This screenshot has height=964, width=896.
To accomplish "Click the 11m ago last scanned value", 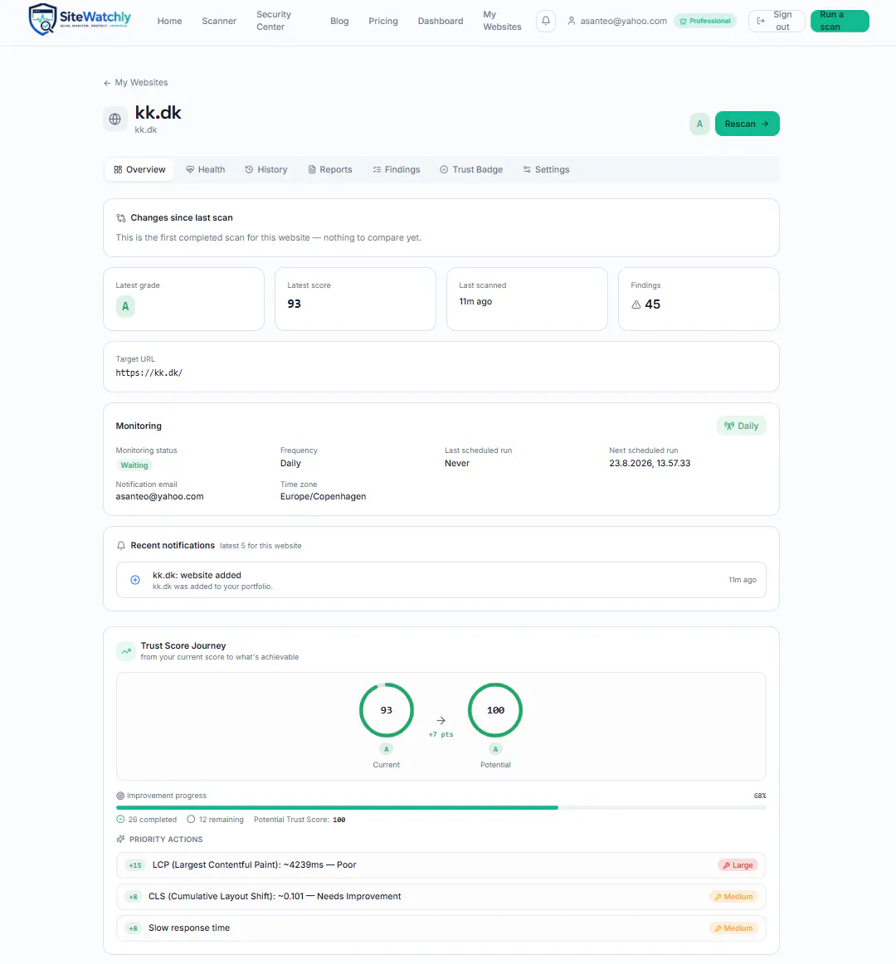I will tap(475, 301).
